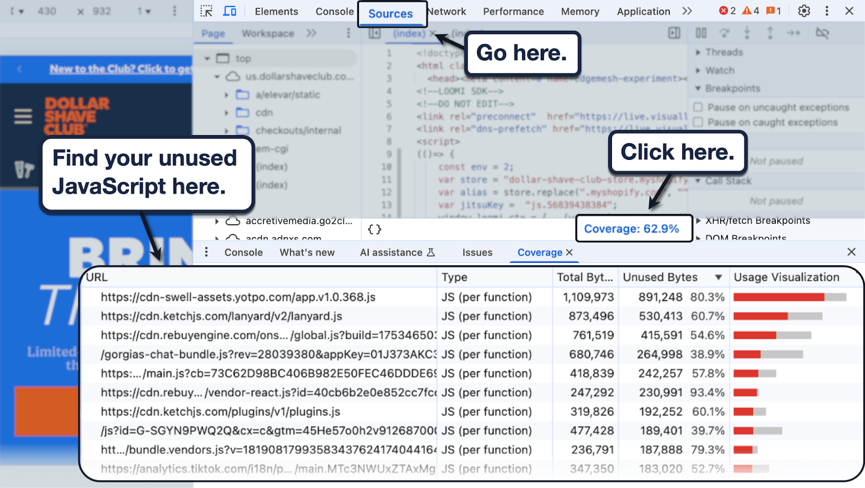Sort by Unused Bytes column arrow
865x488 pixels.
[718, 277]
